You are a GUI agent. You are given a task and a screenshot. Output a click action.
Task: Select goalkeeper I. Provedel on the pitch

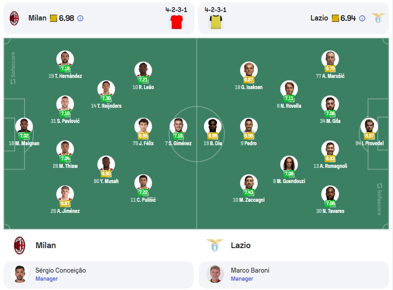pyautogui.click(x=369, y=127)
